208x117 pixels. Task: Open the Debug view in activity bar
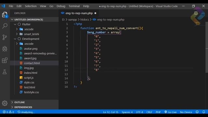tap(5, 49)
